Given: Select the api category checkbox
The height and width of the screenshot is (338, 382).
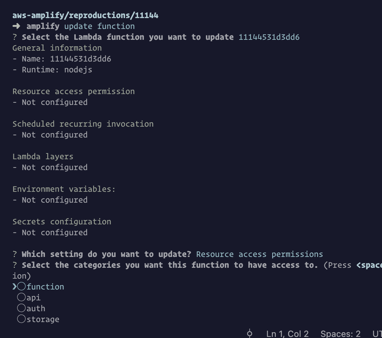Looking at the screenshot, I should [x=21, y=297].
